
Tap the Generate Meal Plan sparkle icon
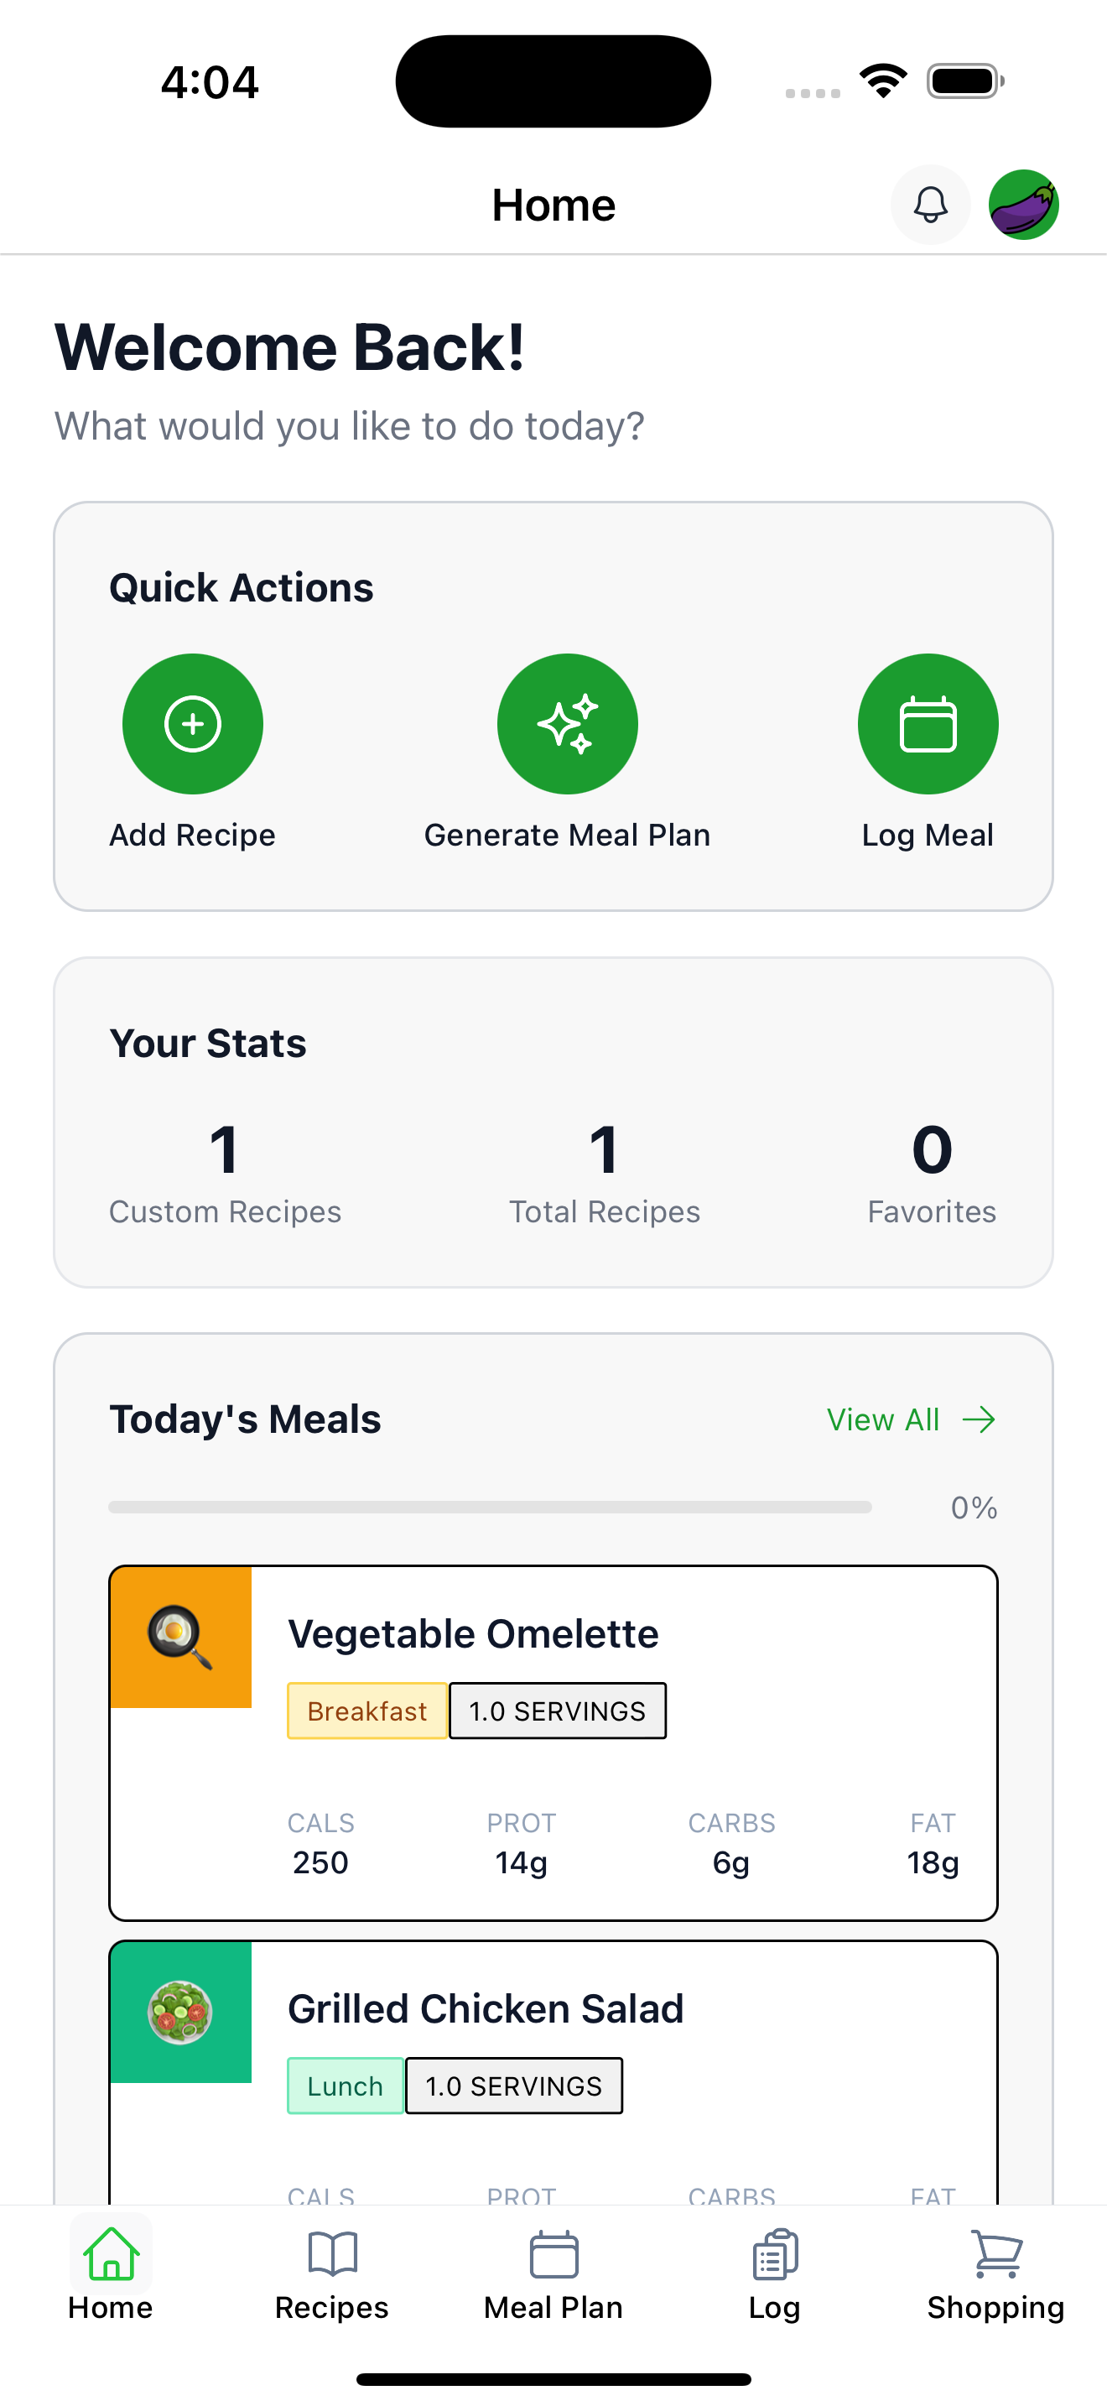pyautogui.click(x=568, y=724)
